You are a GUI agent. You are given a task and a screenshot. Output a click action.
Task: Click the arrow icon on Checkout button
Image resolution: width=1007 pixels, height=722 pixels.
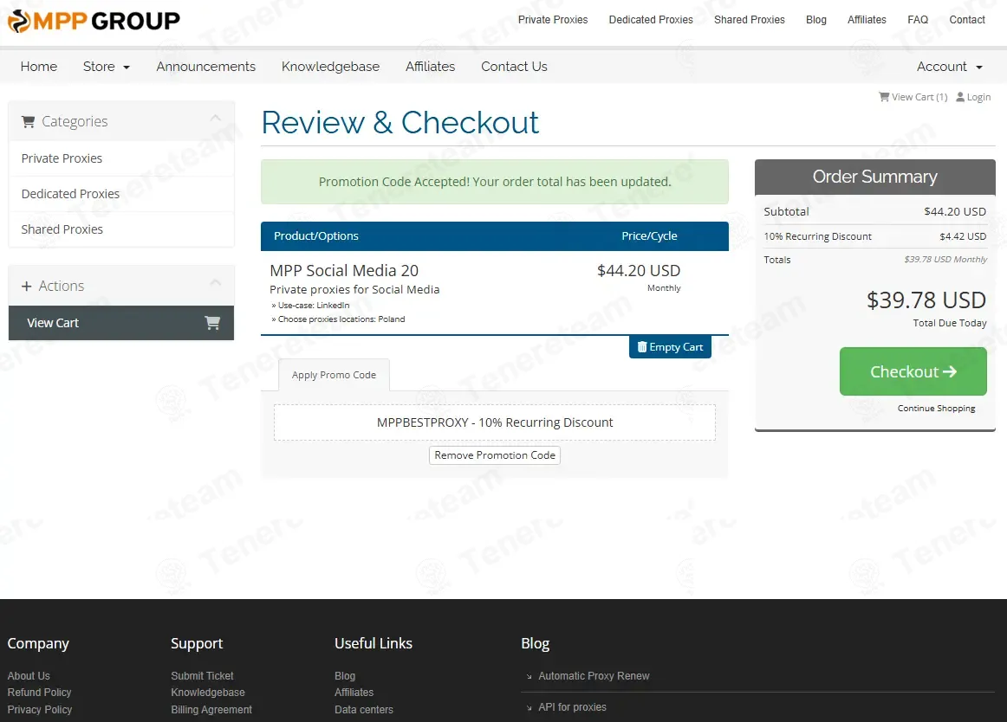pyautogui.click(x=950, y=371)
